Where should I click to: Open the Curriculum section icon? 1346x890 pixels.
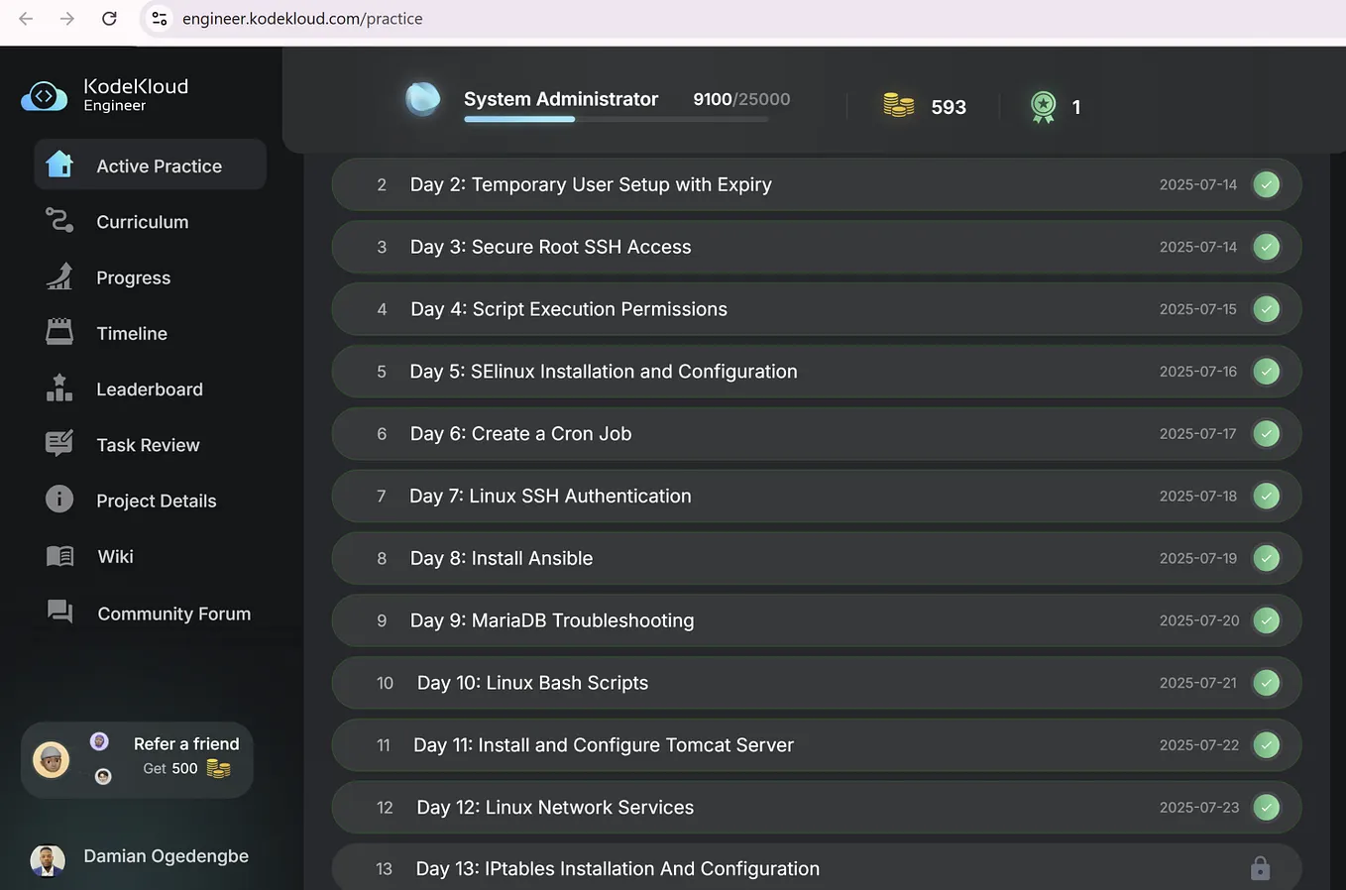click(x=59, y=221)
